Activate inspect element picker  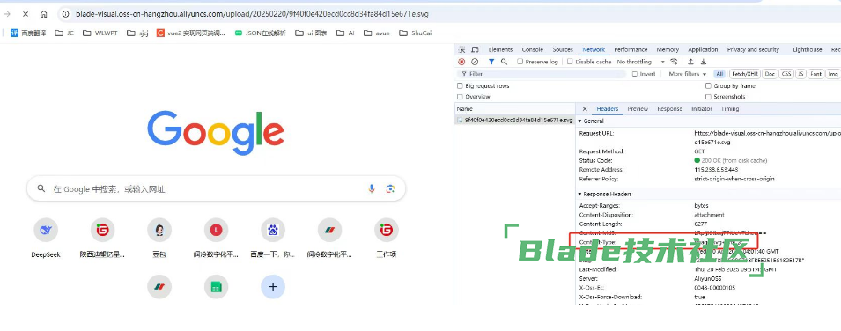click(x=461, y=49)
